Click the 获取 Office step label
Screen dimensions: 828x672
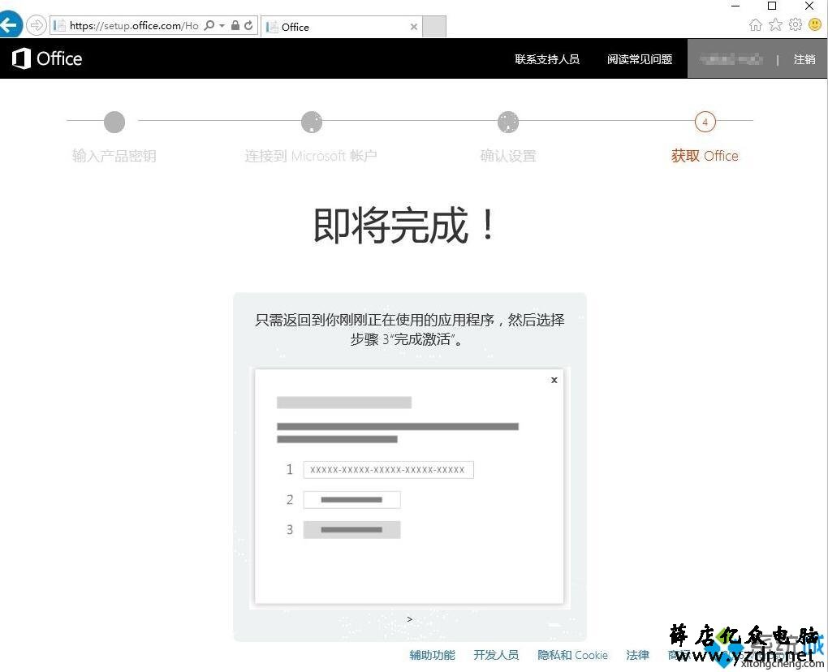[705, 156]
